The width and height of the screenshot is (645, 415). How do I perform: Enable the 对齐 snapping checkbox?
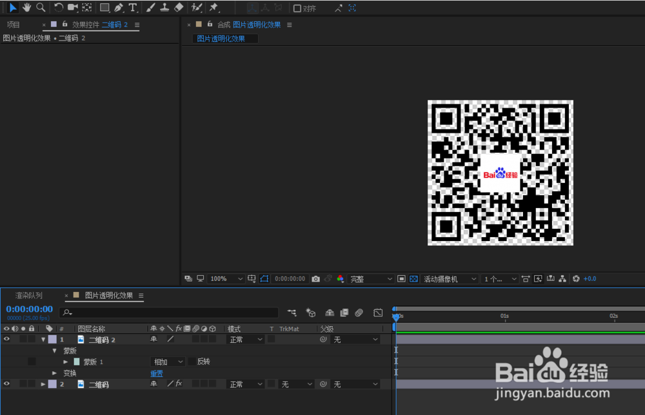(x=297, y=8)
